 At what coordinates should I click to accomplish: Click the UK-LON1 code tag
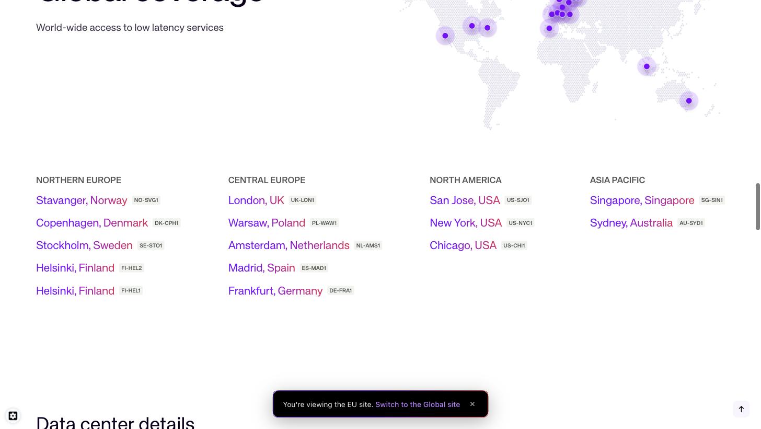click(303, 200)
